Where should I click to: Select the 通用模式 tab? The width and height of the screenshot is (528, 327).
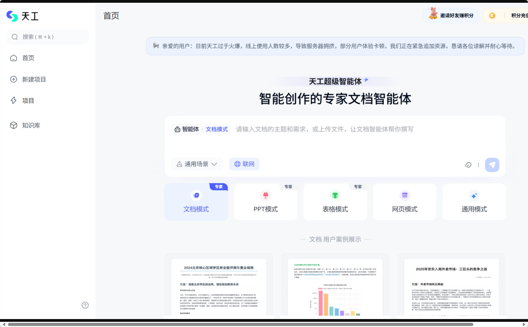point(474,202)
